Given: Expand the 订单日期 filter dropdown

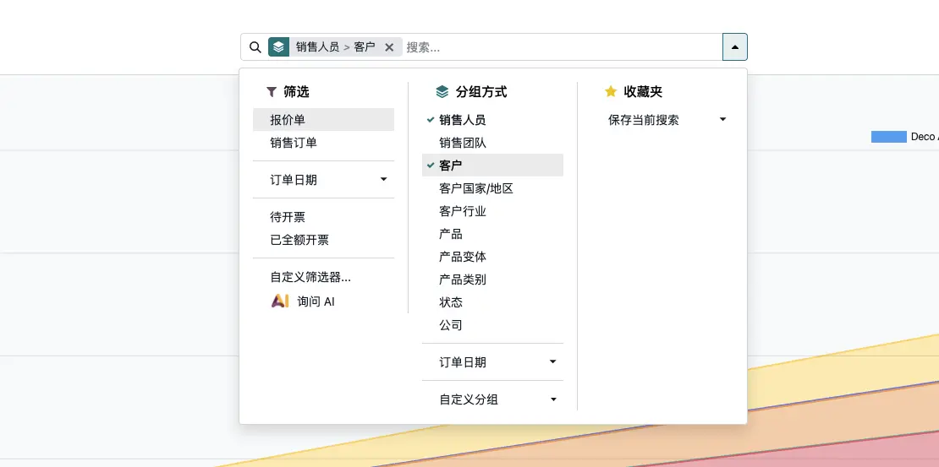Looking at the screenshot, I should 323,179.
